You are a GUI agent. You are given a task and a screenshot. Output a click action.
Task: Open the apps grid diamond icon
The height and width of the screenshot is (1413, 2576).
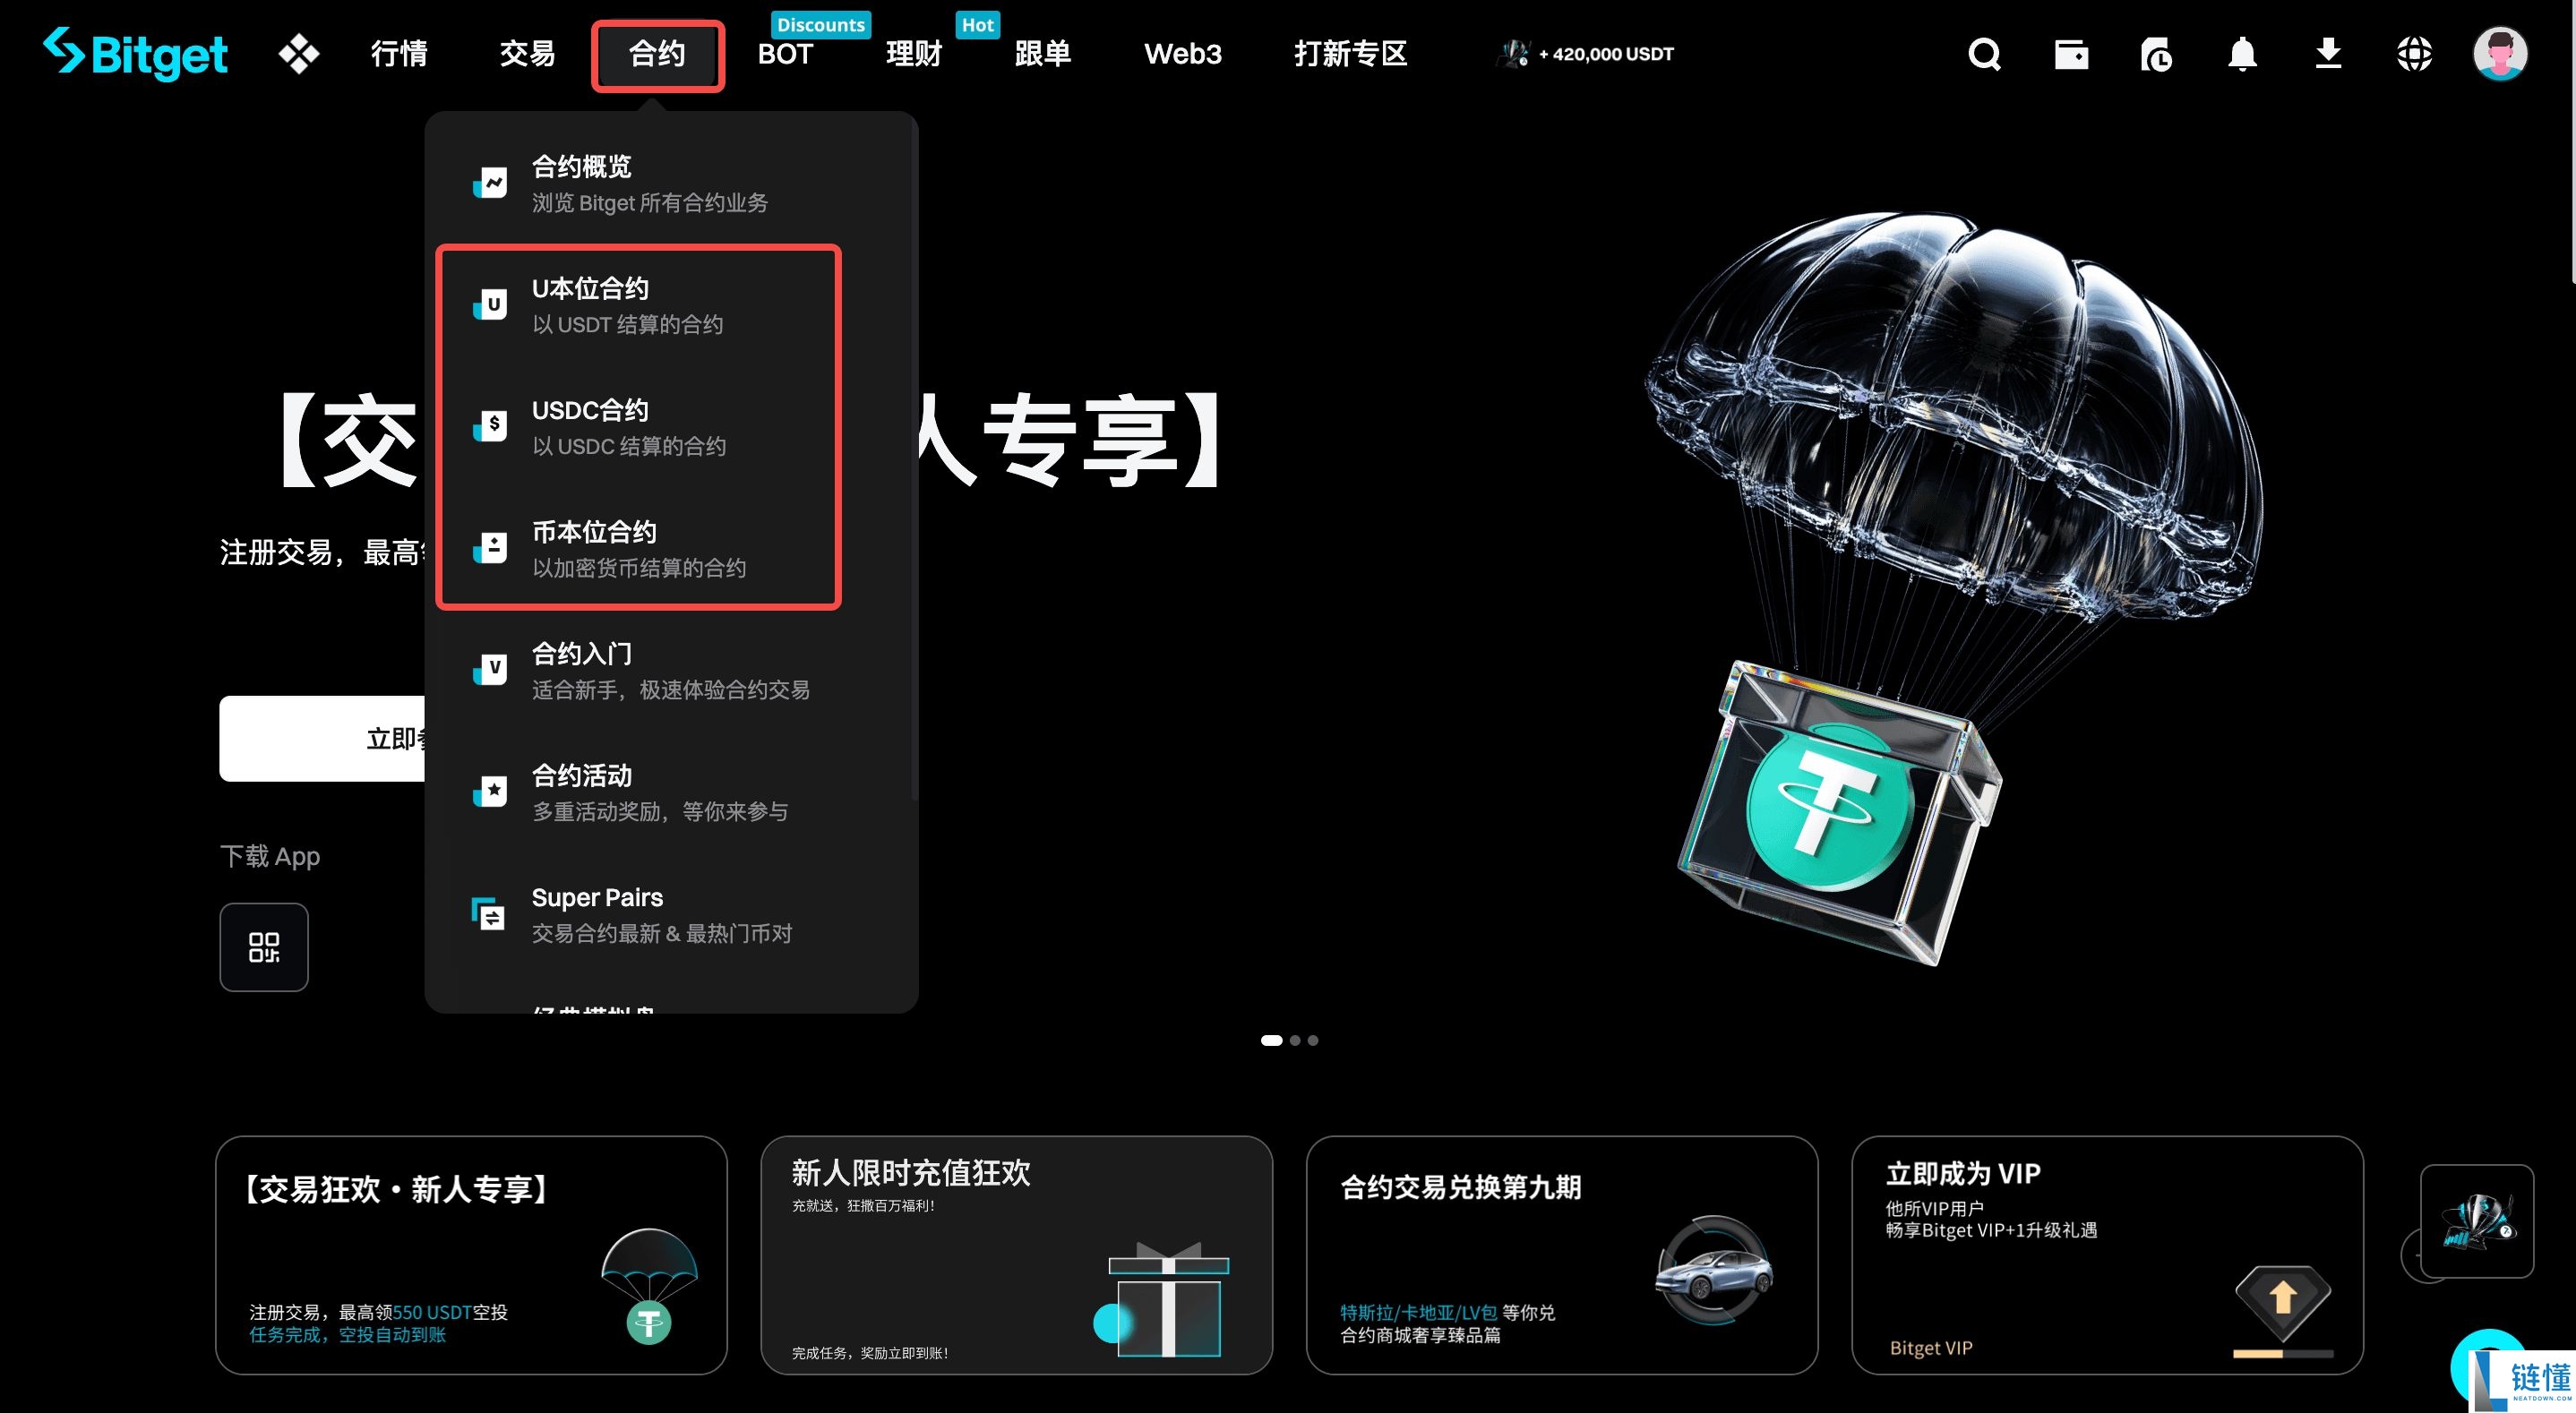pyautogui.click(x=298, y=54)
